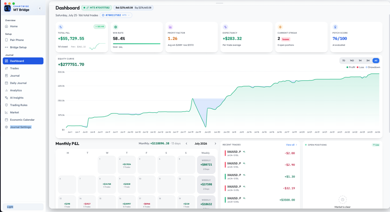The height and width of the screenshot is (212, 390).
Task: Click the Pair Phone icon in sidebar
Action: point(6,40)
